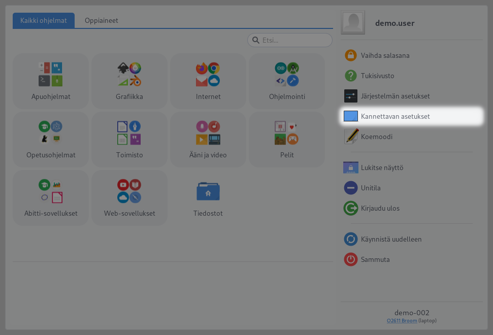Open the Ohjelmointi programming category
This screenshot has width=493, height=335.
tap(286, 81)
